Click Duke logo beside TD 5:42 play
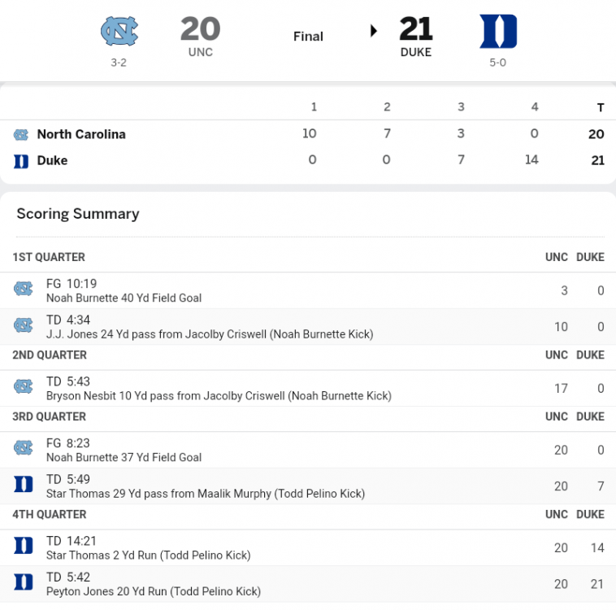Viewport: 616px width, 610px height. tap(24, 583)
